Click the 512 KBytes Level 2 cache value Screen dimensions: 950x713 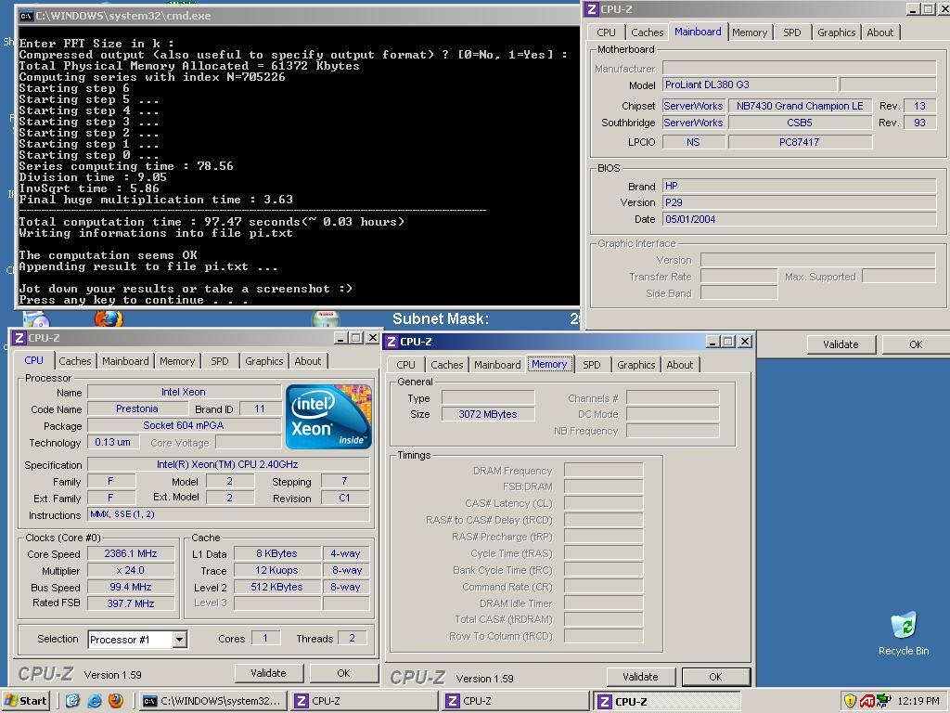pyautogui.click(x=276, y=587)
